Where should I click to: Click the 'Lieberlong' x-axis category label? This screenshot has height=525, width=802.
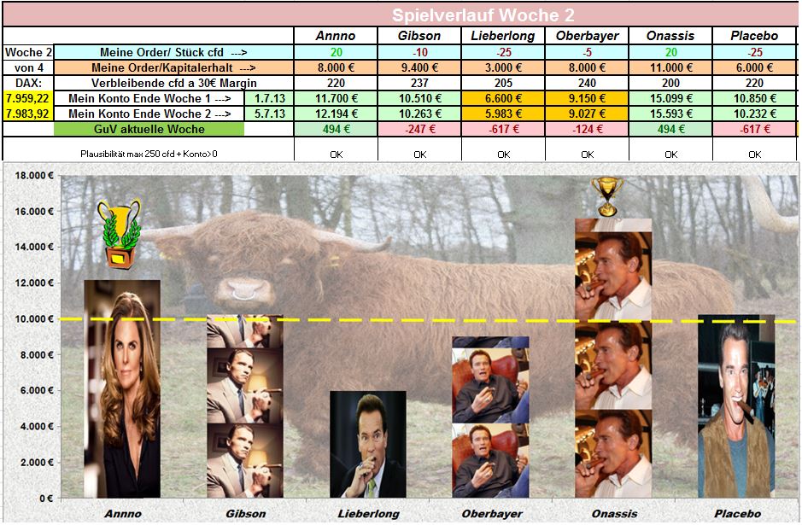pyautogui.click(x=368, y=514)
